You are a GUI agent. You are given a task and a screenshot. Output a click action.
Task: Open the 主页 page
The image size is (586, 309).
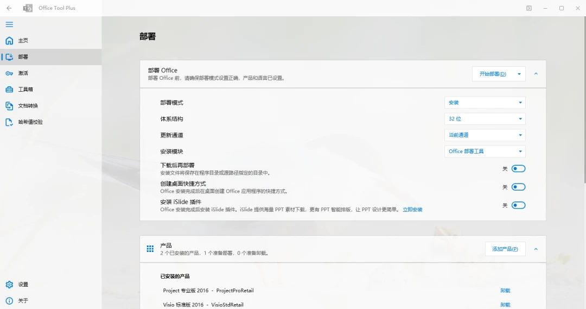coord(51,40)
